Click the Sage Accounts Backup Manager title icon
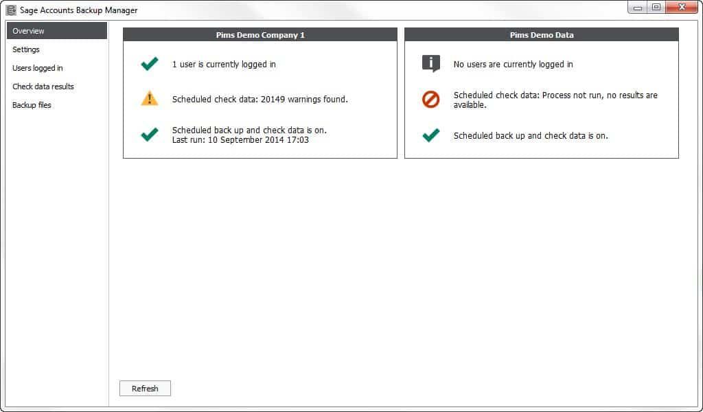Screen dimensions: 703x412 (11, 10)
